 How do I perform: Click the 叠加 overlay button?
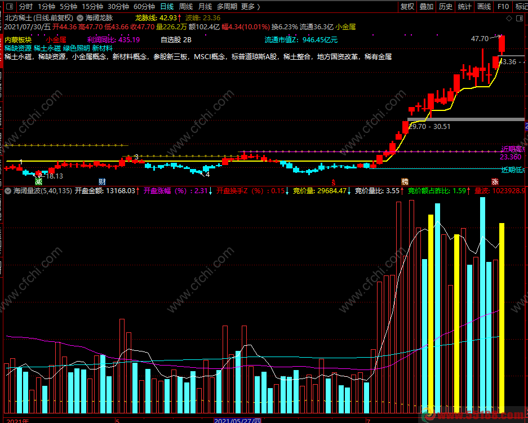click(x=427, y=6)
